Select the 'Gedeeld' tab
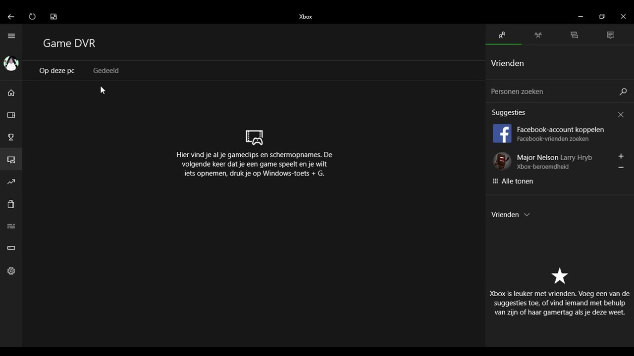This screenshot has height=356, width=634. click(106, 71)
